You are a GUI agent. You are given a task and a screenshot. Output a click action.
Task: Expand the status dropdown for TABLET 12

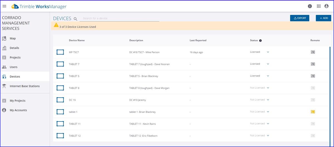point(268,136)
